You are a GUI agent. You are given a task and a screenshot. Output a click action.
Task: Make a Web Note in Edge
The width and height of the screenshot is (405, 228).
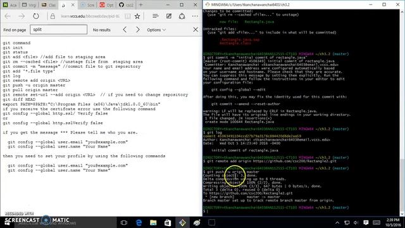pos(169,16)
